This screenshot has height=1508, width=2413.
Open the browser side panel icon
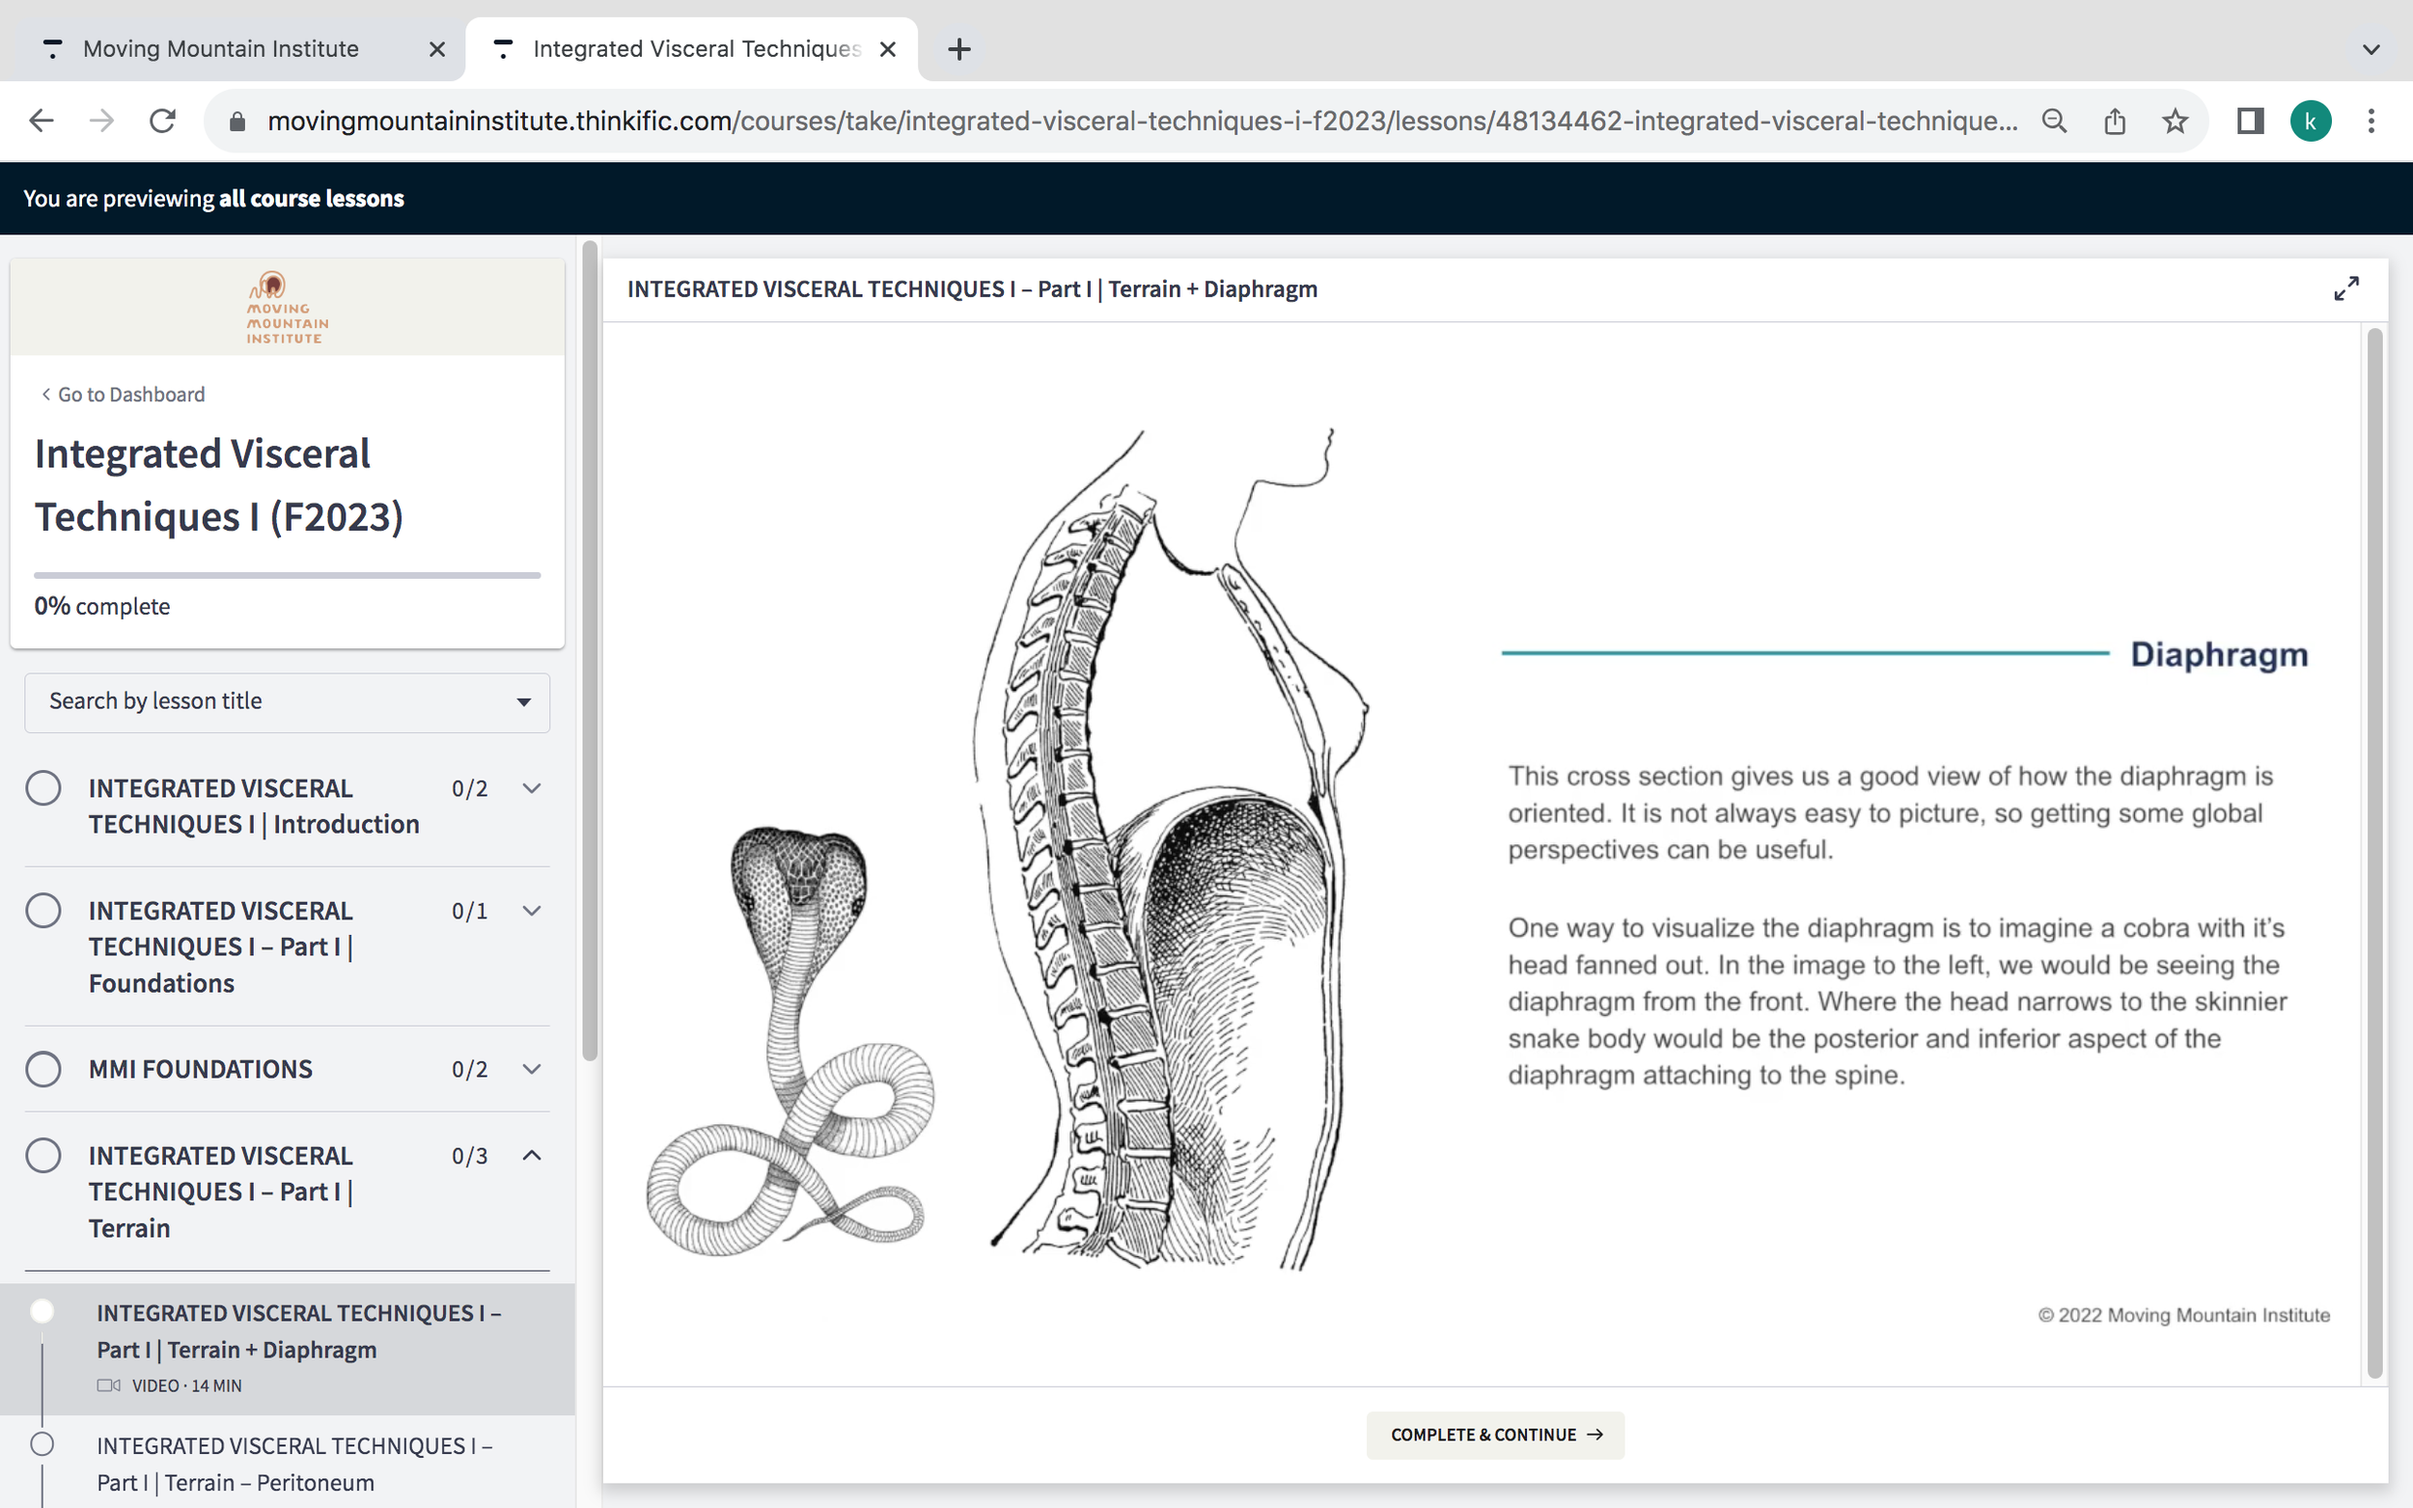click(2250, 121)
